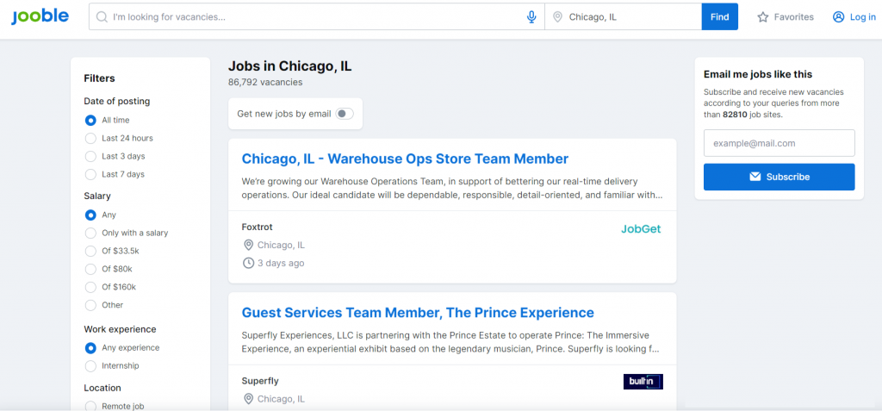Screen dimensions: 882x411
Task: Click the Date of posting label
Action: 117,102
